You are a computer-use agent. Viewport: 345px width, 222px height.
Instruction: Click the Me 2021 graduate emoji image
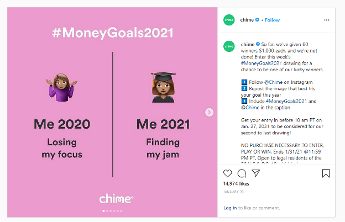pyautogui.click(x=163, y=87)
